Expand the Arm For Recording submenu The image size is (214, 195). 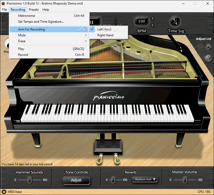(x=49, y=29)
